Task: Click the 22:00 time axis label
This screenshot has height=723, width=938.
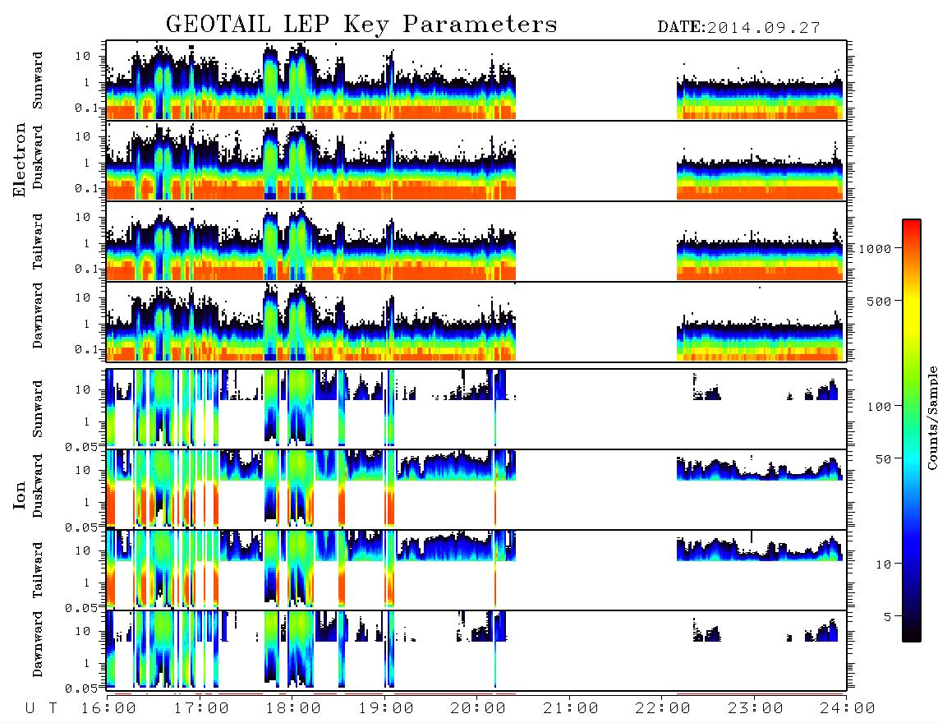Action: (663, 708)
